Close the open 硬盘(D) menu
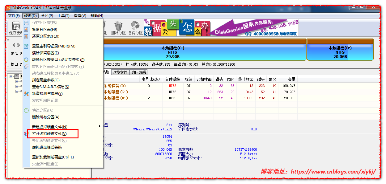This screenshot has width=386, height=184. pos(31,16)
